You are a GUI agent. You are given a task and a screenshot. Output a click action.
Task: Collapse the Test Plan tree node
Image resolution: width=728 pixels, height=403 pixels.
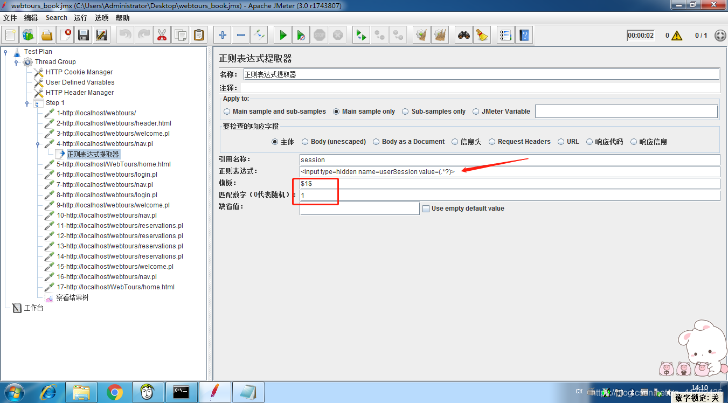click(6, 52)
